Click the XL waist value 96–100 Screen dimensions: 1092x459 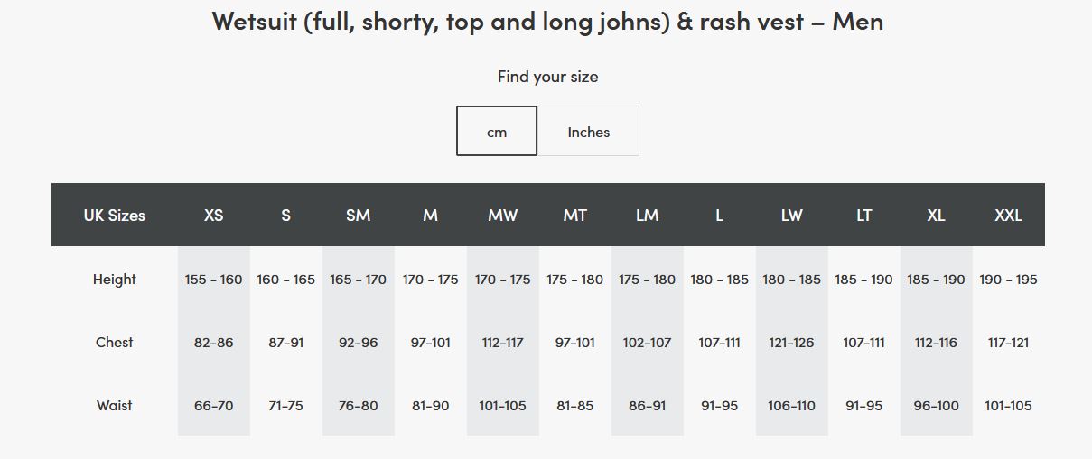[x=936, y=406]
